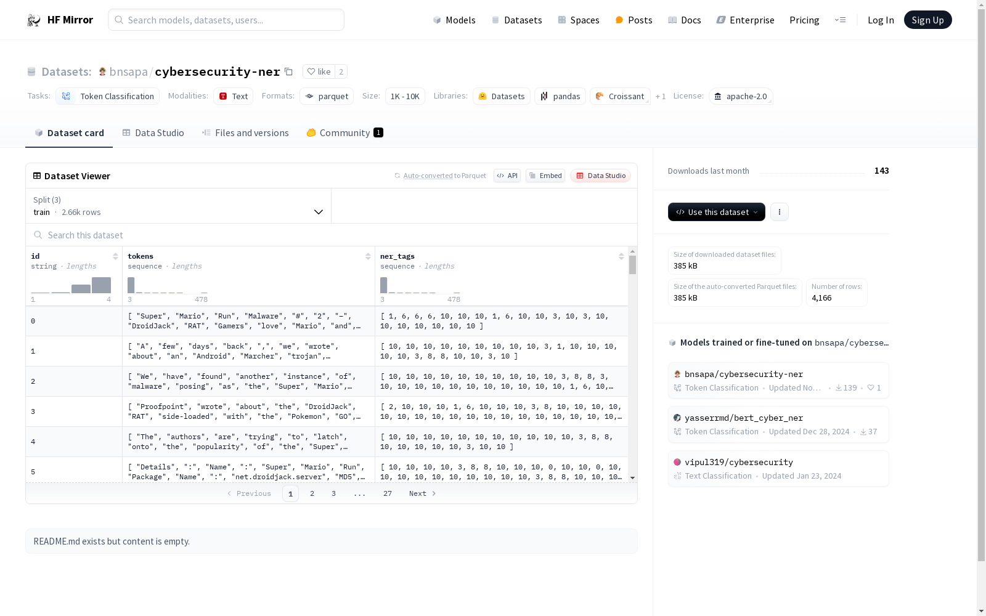986x616 pixels.
Task: Click avatar of vipul319/cybersecurity model
Action: point(677,462)
